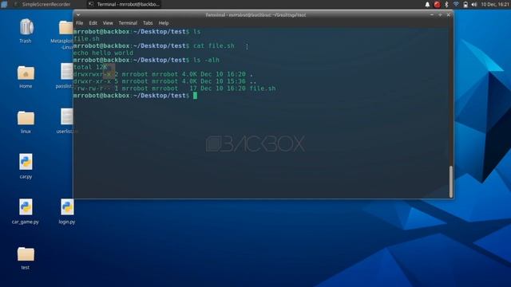Minimize the Terminal window

(432, 15)
